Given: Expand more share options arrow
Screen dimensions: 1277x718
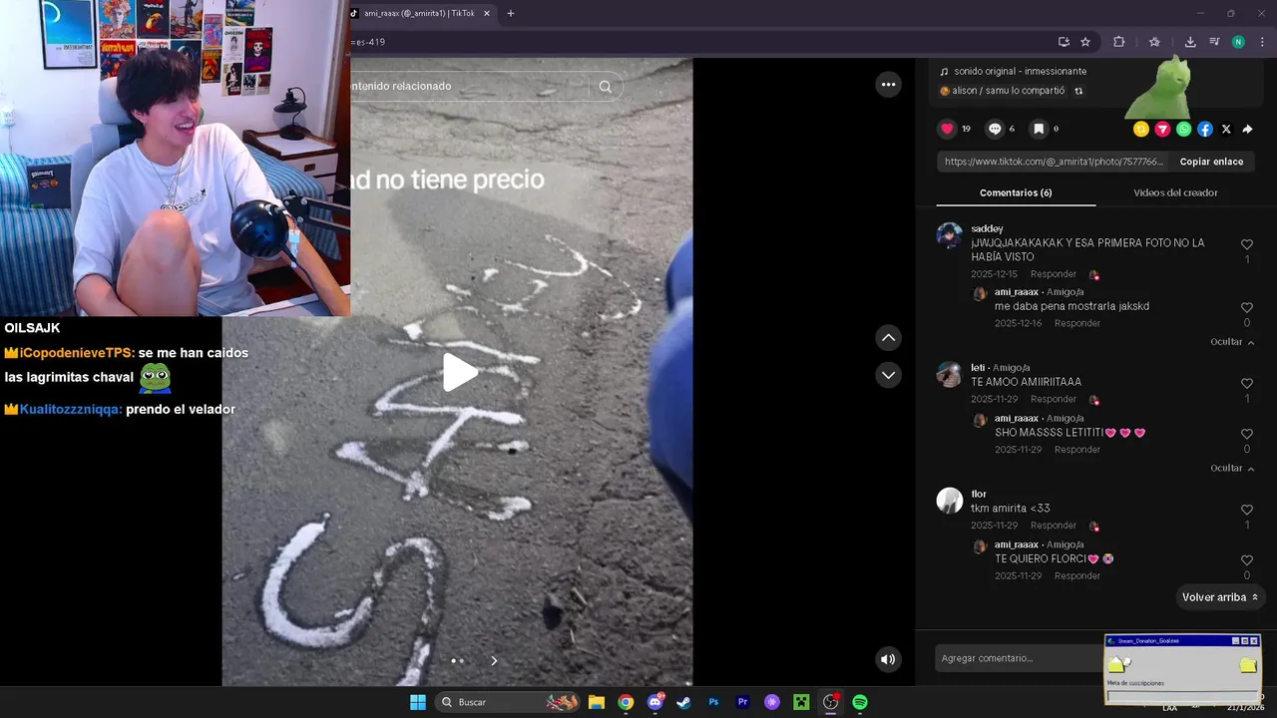Looking at the screenshot, I should click(x=1247, y=129).
